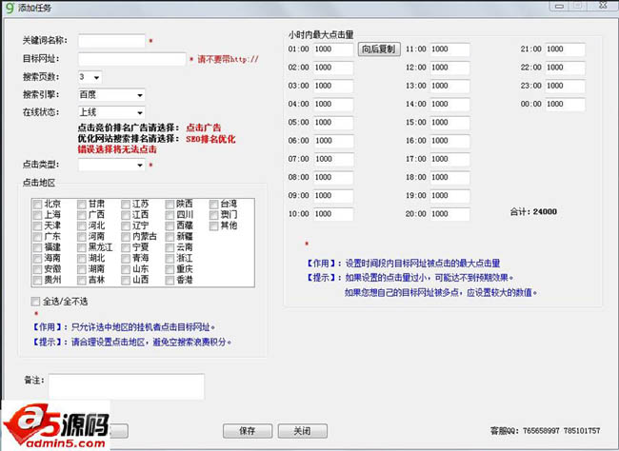
Task: Check the 湖南 region checkbox
Action: [82, 269]
